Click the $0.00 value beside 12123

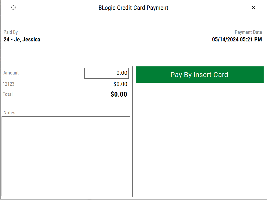[120, 84]
